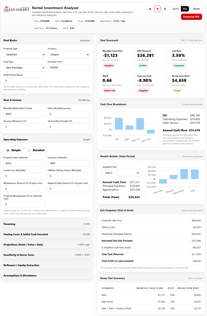207x316 pixels.
Task: Choose Detailed operating expenses mode
Action: 36,150
